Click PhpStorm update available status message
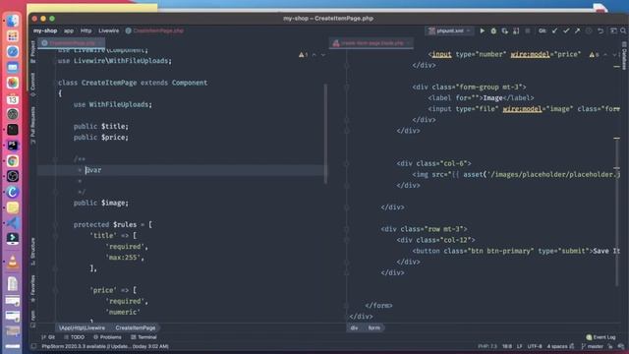This screenshot has width=629, height=354. coord(105,346)
